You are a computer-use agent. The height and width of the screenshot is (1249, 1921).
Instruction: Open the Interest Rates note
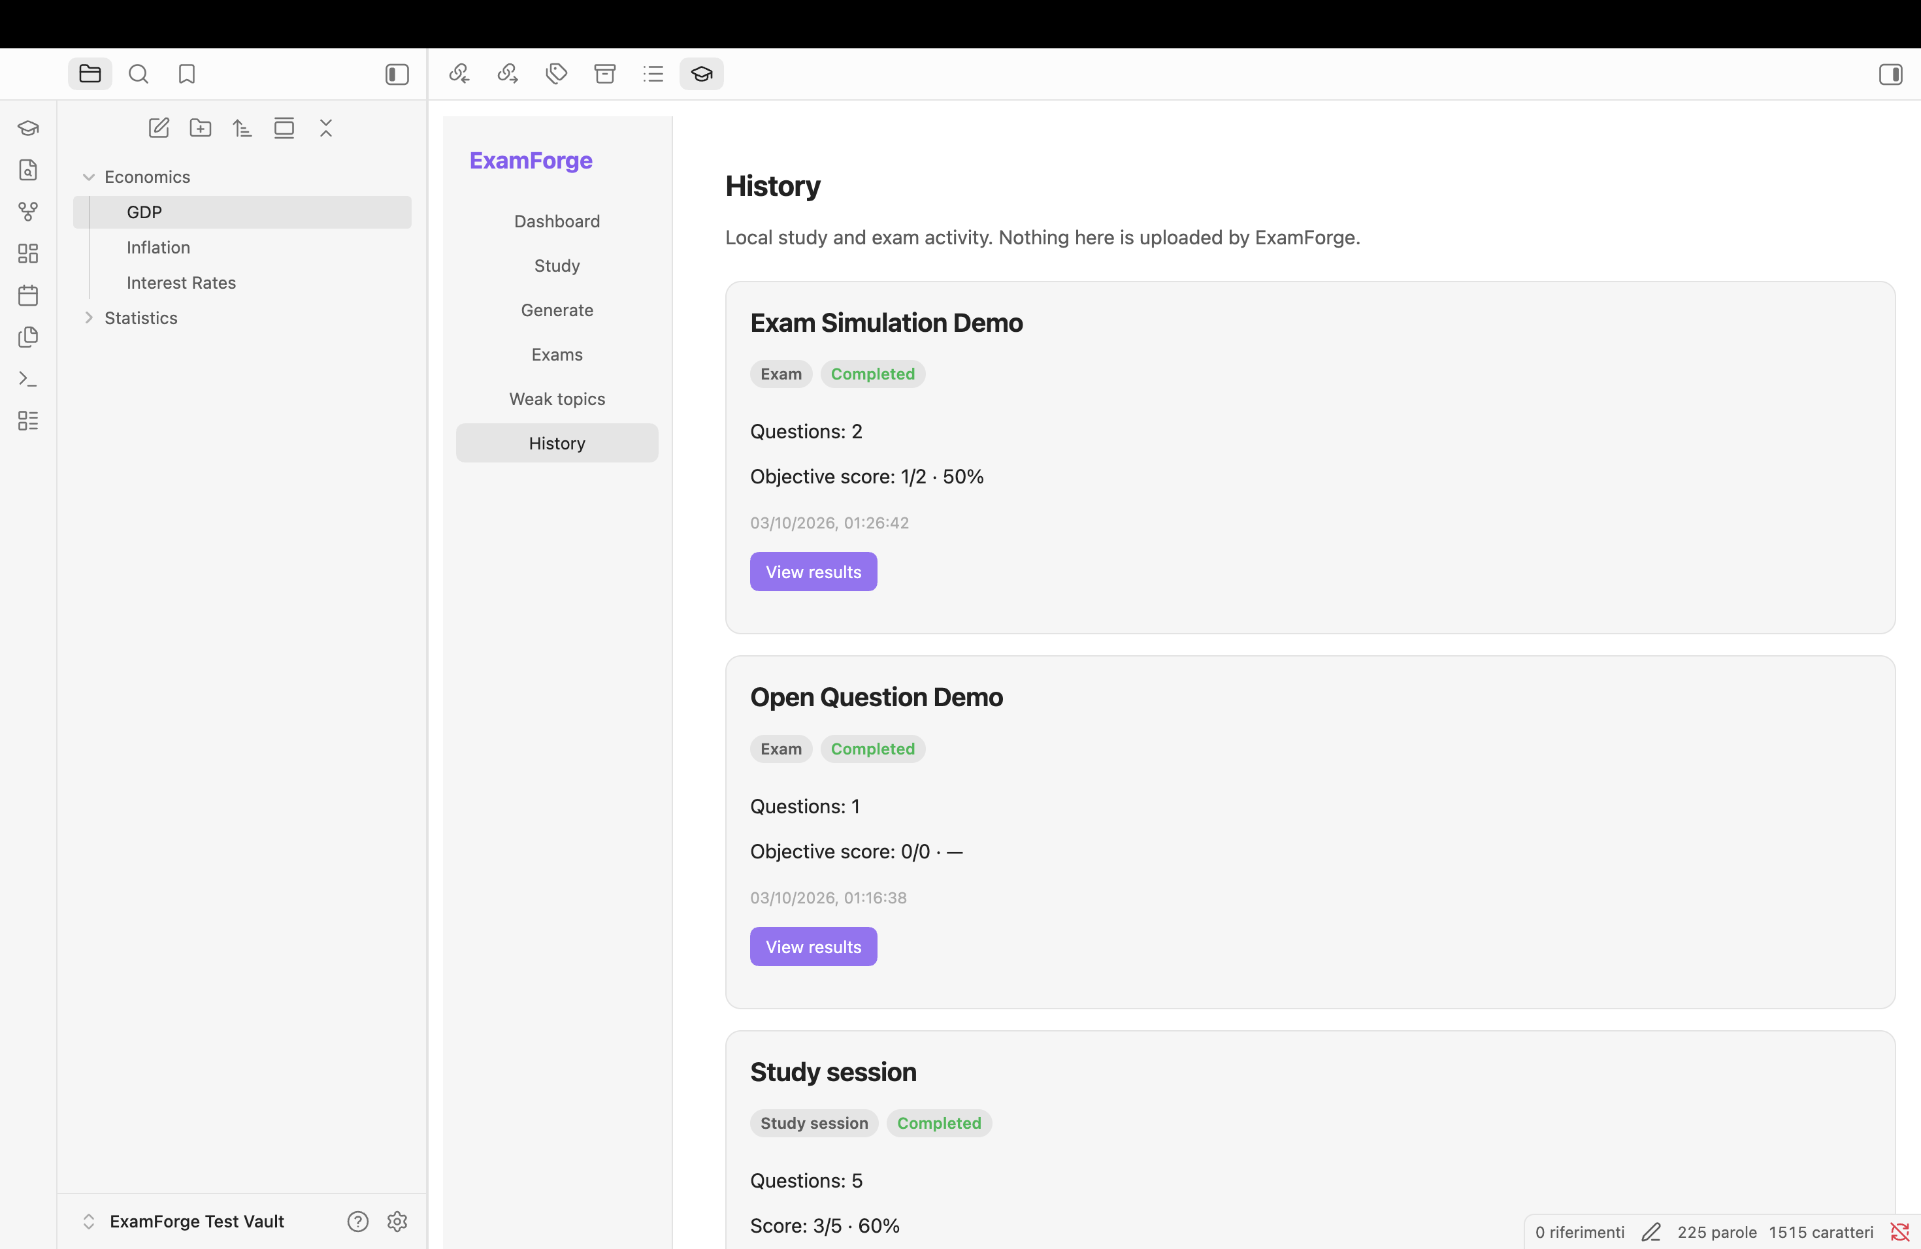[242, 284]
